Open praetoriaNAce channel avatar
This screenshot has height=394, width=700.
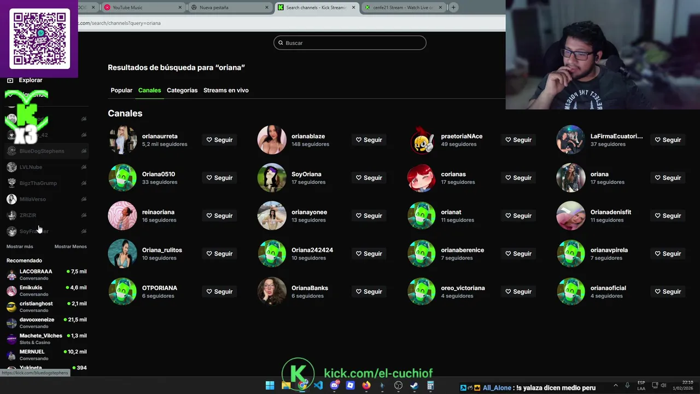pyautogui.click(x=422, y=140)
